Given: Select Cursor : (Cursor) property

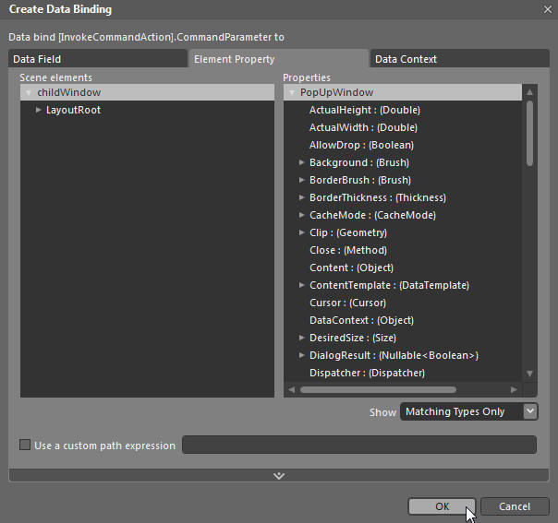Looking at the screenshot, I should point(347,303).
